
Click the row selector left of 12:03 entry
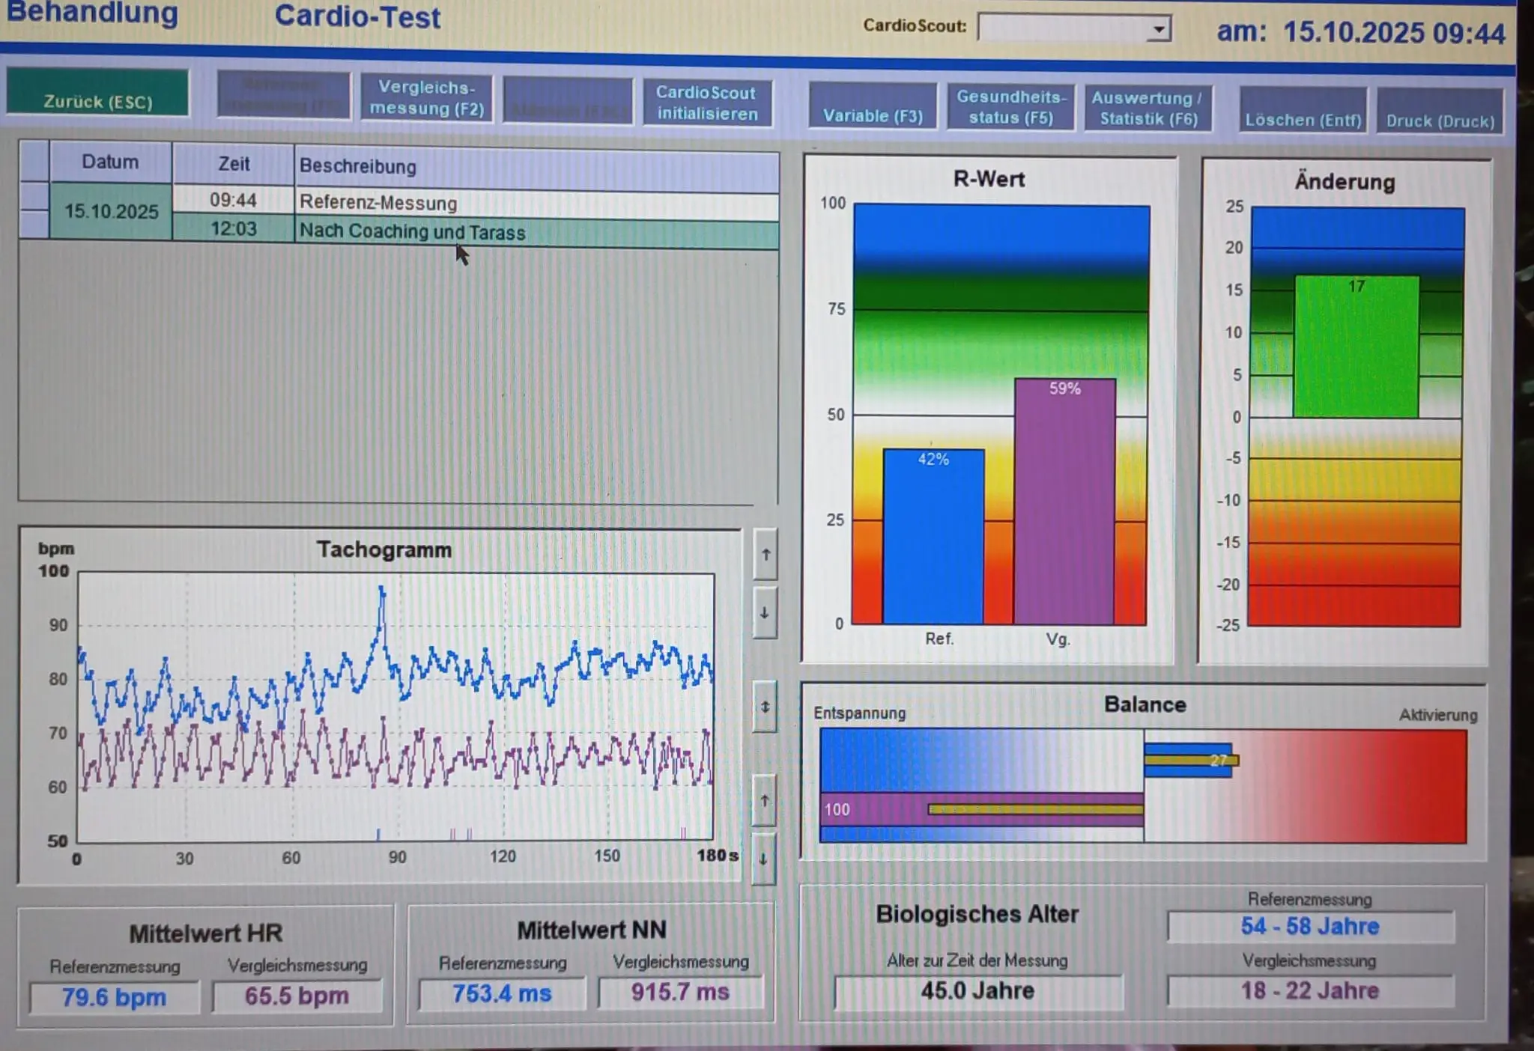[34, 225]
